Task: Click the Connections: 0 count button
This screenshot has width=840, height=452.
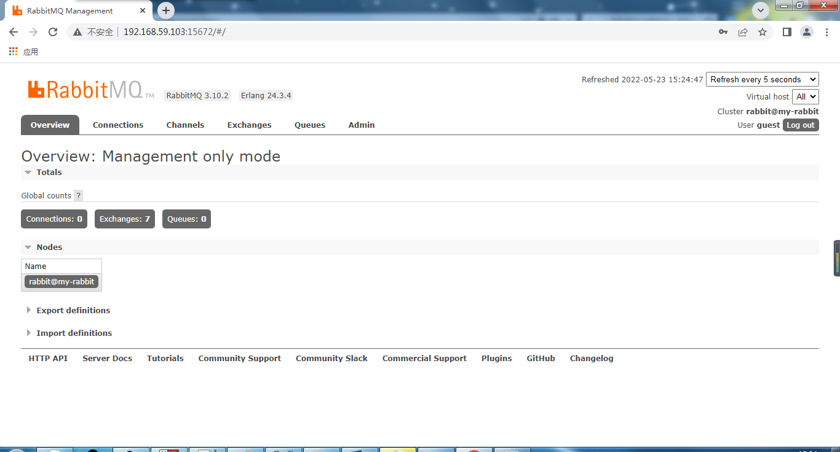Action: point(54,219)
